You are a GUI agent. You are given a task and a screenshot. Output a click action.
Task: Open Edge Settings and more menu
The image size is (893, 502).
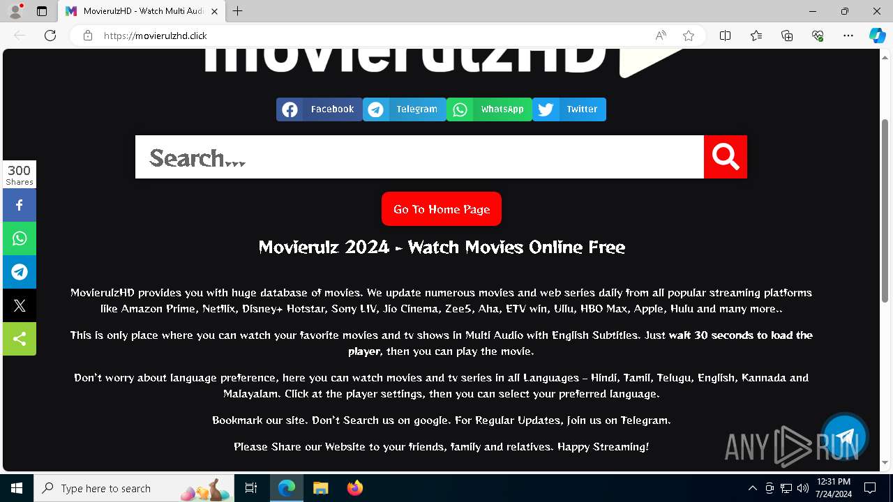(x=848, y=36)
